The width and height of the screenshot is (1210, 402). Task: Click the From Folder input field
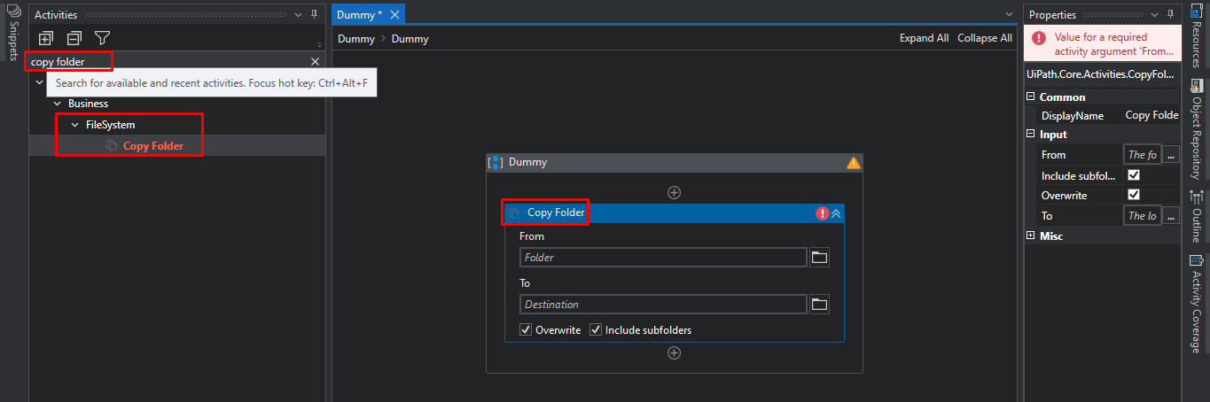663,258
